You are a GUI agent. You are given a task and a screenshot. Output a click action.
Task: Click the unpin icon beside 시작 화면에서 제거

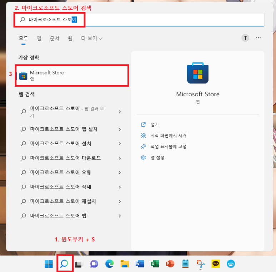pos(143,135)
